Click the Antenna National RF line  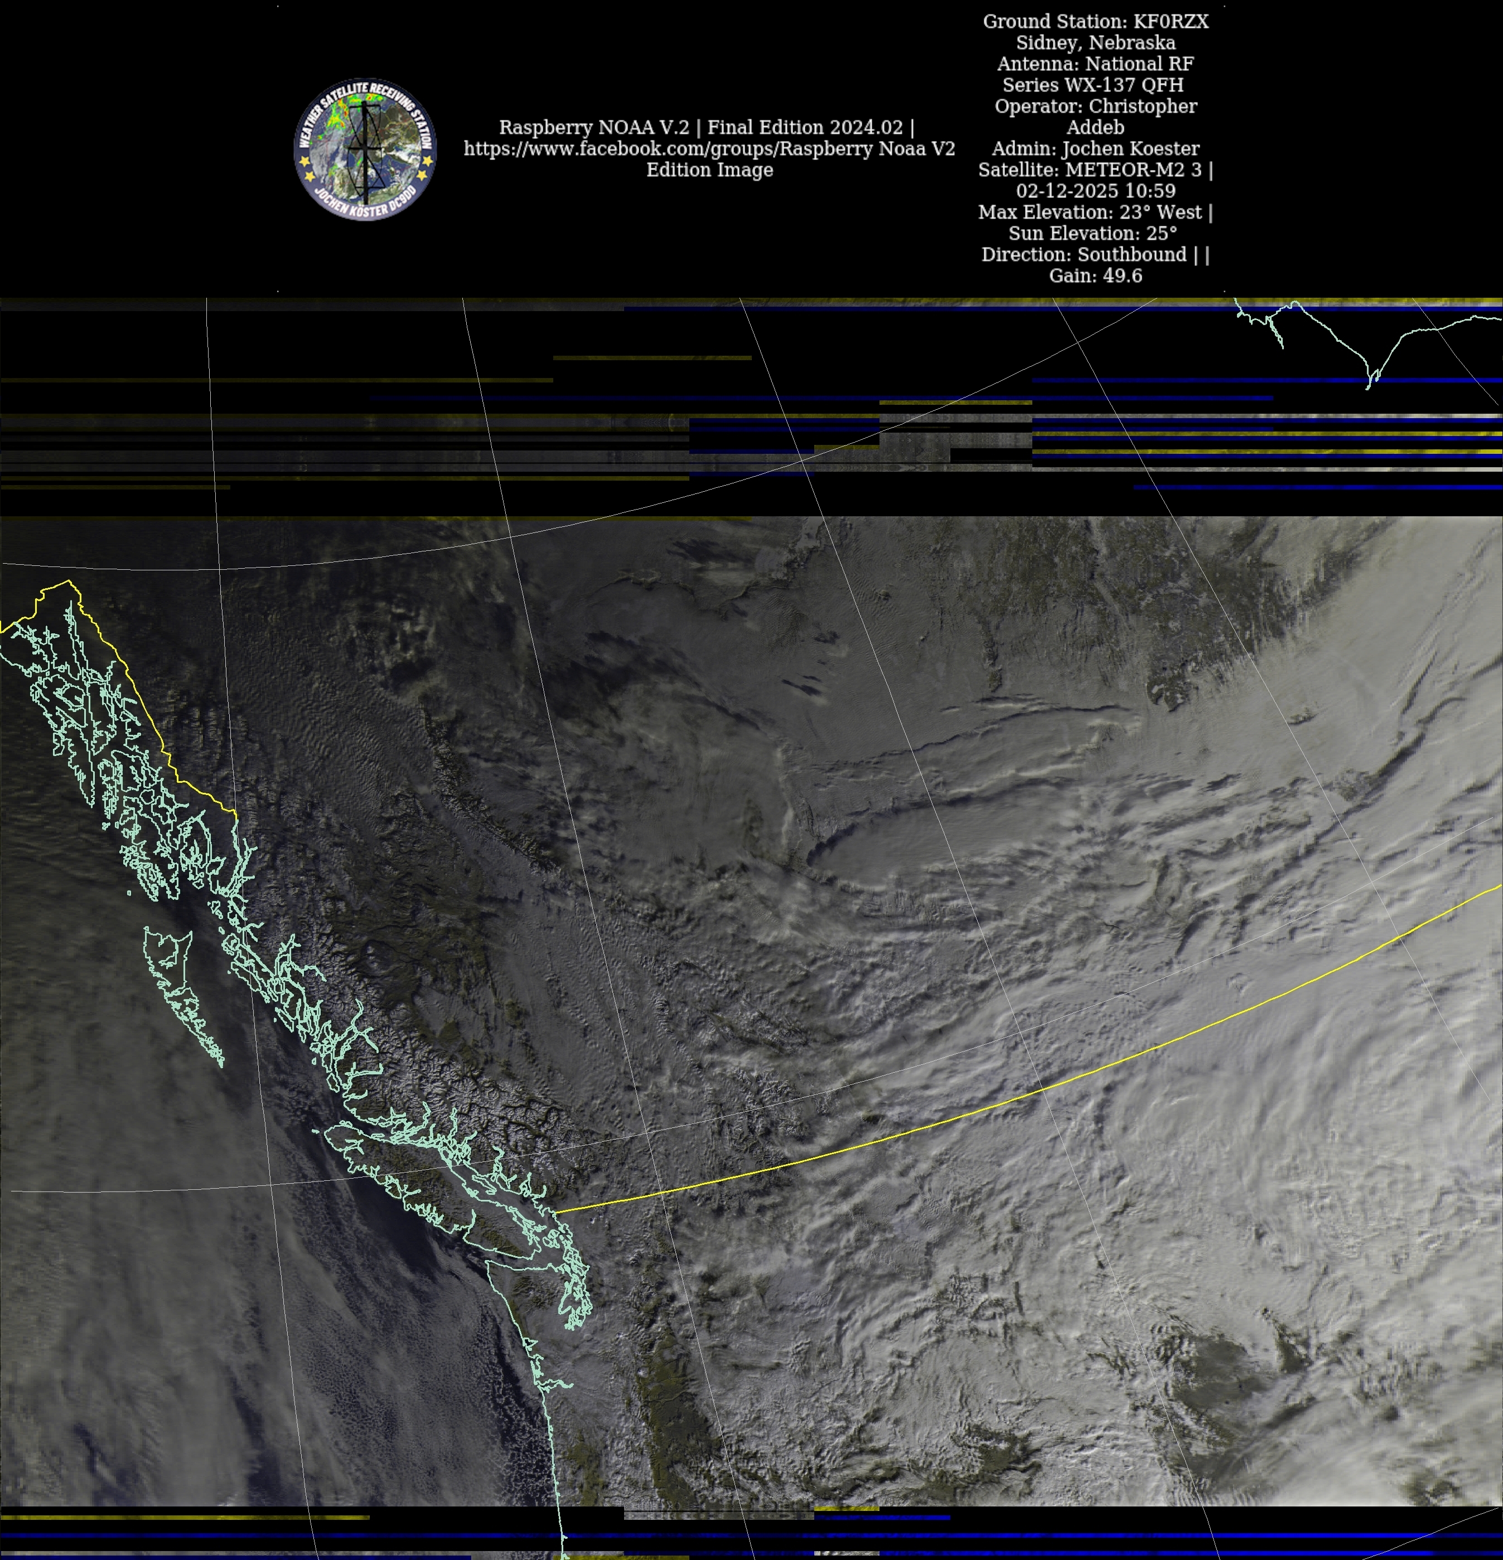(1095, 64)
